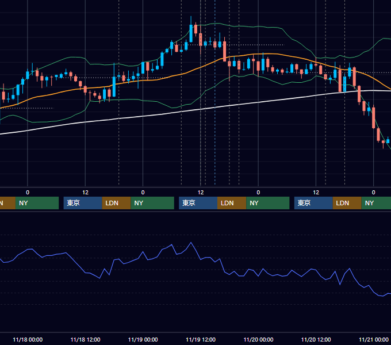Click the tallest blue candle at the 11/19 peak
391x345 pixels.
pyautogui.click(x=191, y=33)
